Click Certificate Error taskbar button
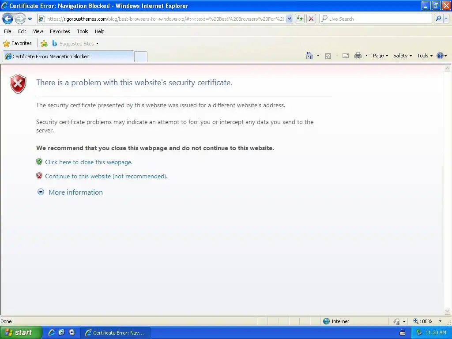This screenshot has width=452, height=339. (x=115, y=333)
